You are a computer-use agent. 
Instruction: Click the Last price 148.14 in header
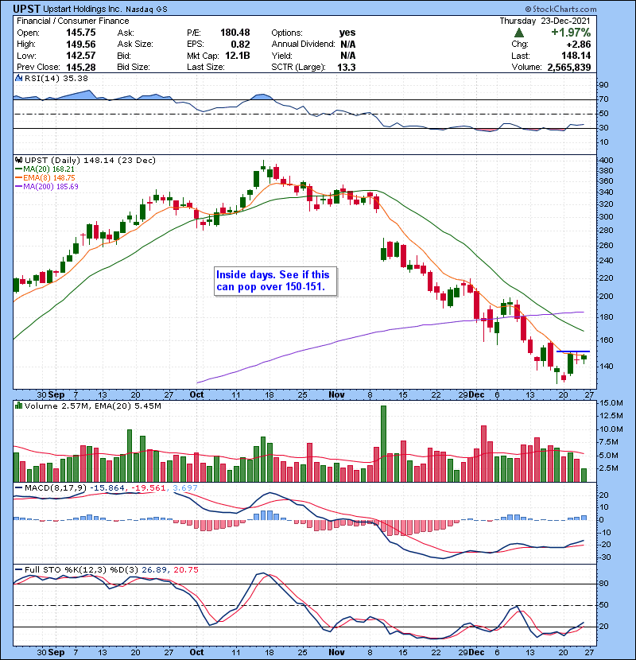coord(576,56)
